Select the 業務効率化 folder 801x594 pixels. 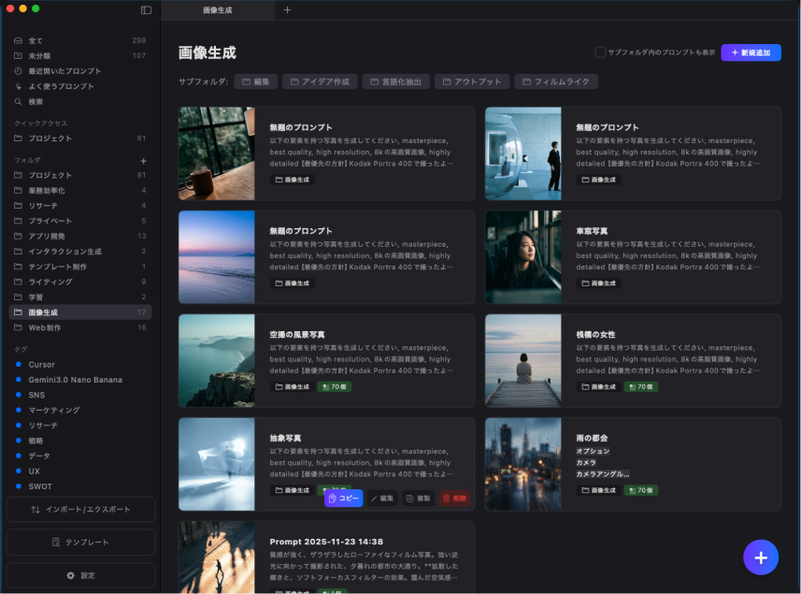click(x=80, y=191)
